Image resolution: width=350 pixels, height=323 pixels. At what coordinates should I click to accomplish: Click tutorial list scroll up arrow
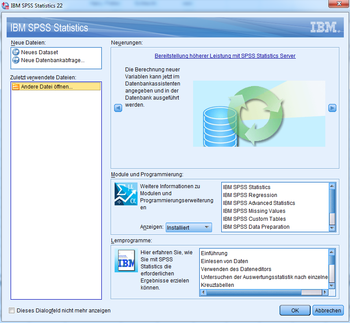click(331, 252)
